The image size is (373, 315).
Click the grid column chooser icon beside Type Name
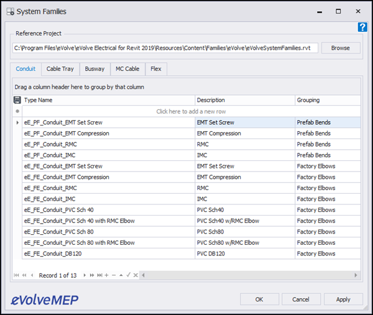17,100
